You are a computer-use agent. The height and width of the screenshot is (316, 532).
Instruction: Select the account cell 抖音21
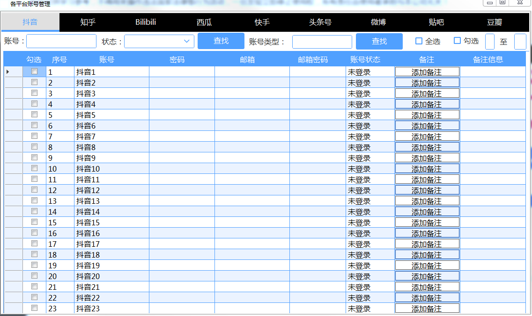point(111,287)
